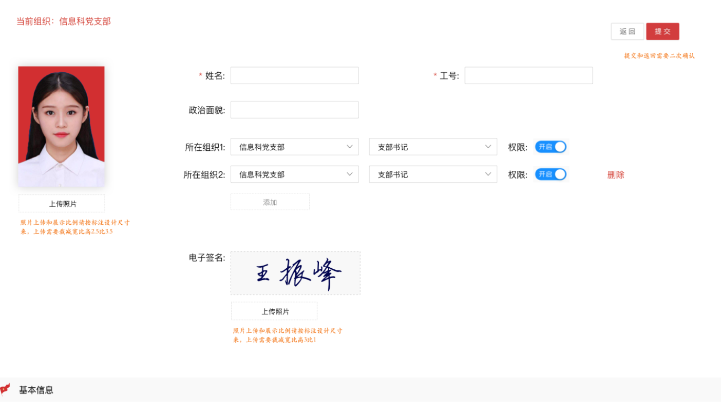Click the red flag icon beside 基本信息
This screenshot has width=721, height=417.
click(x=5, y=389)
